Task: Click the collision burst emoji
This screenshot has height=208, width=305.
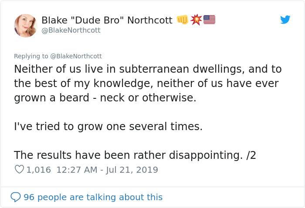Action: click(x=196, y=20)
